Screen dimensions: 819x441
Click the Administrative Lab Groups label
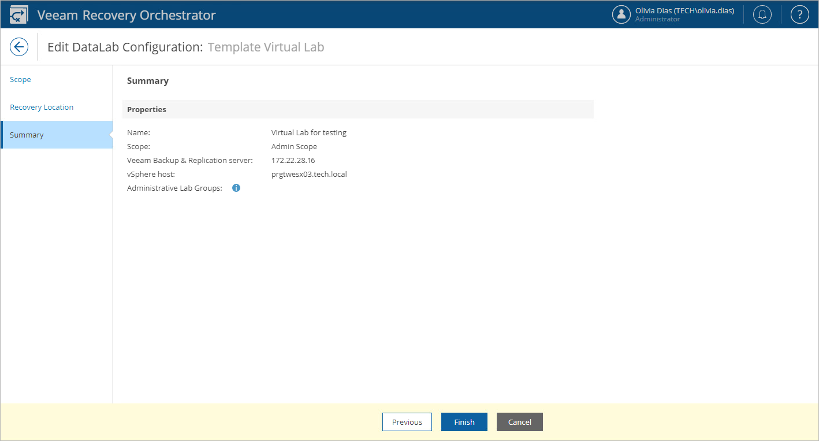click(174, 188)
